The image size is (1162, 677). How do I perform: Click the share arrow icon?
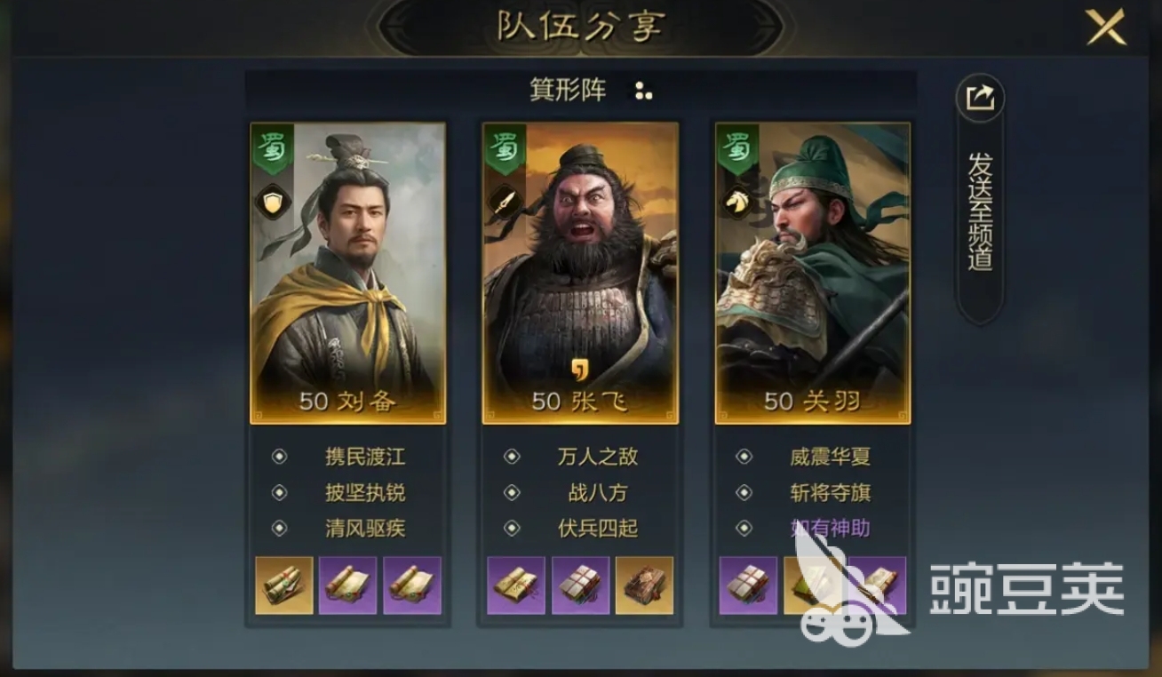pyautogui.click(x=980, y=97)
